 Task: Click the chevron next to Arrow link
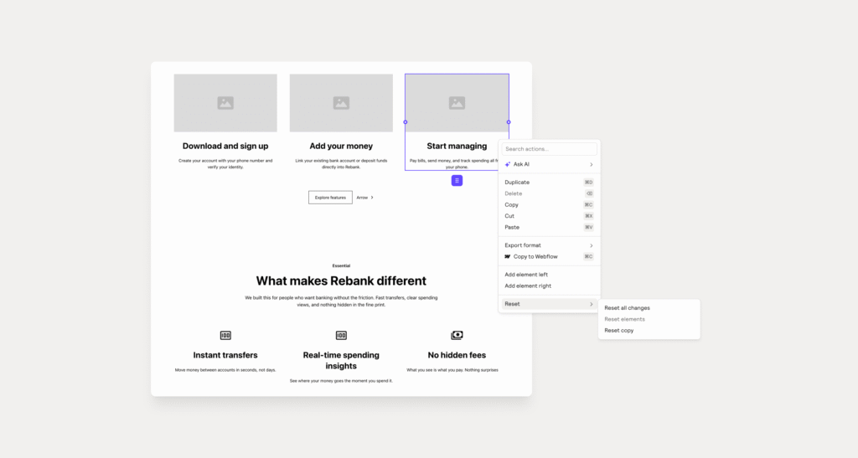tap(372, 198)
